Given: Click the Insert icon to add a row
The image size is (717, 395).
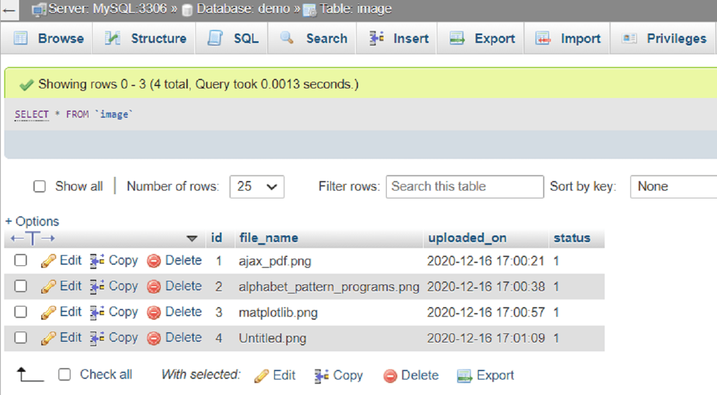Looking at the screenshot, I should point(376,38).
